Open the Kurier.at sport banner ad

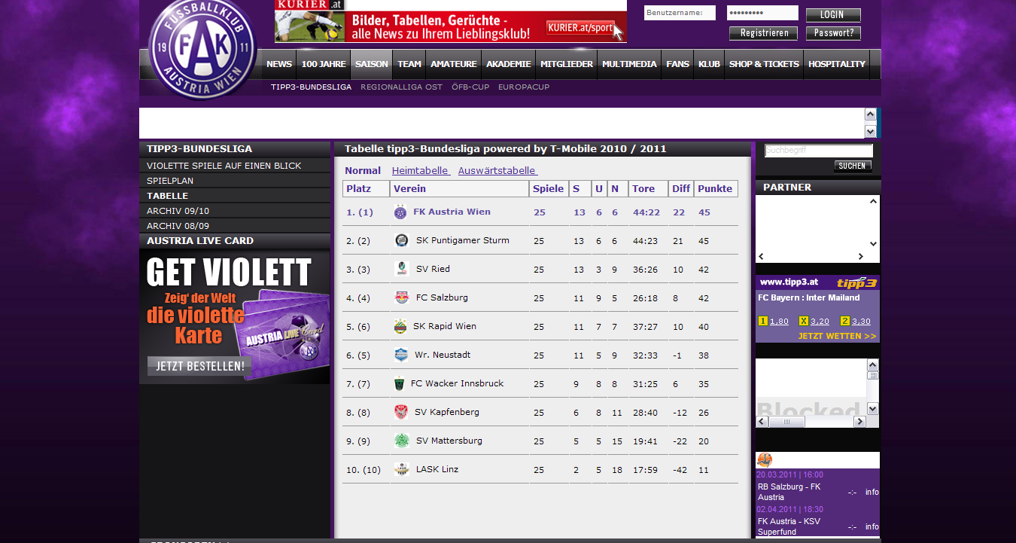click(x=451, y=21)
